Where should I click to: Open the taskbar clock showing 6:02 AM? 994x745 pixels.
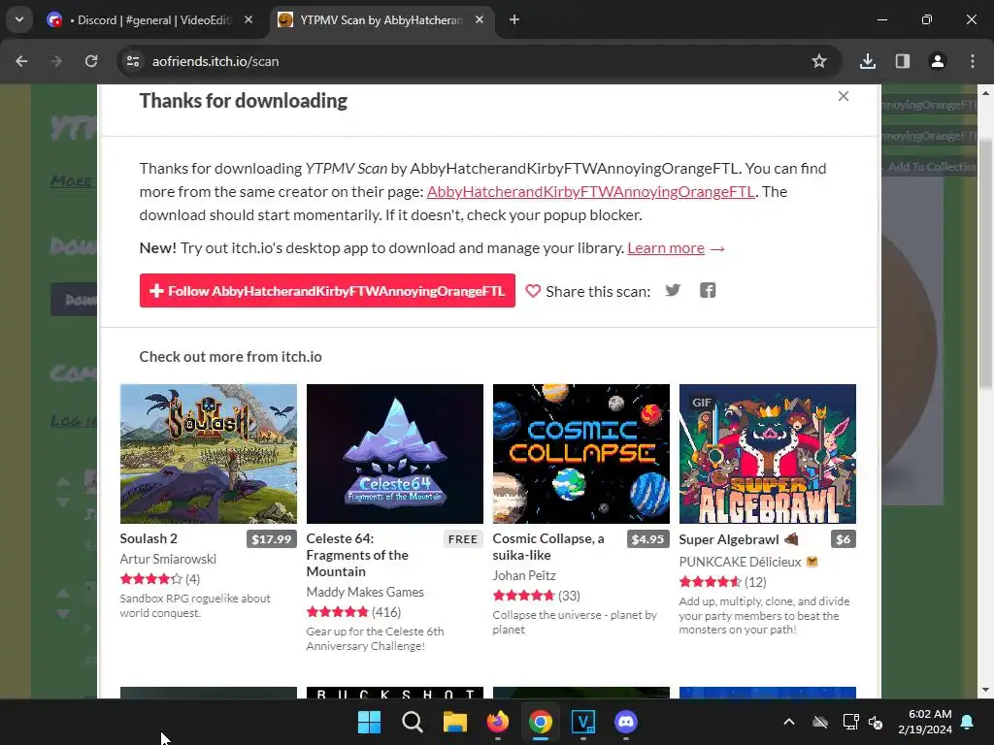point(925,722)
